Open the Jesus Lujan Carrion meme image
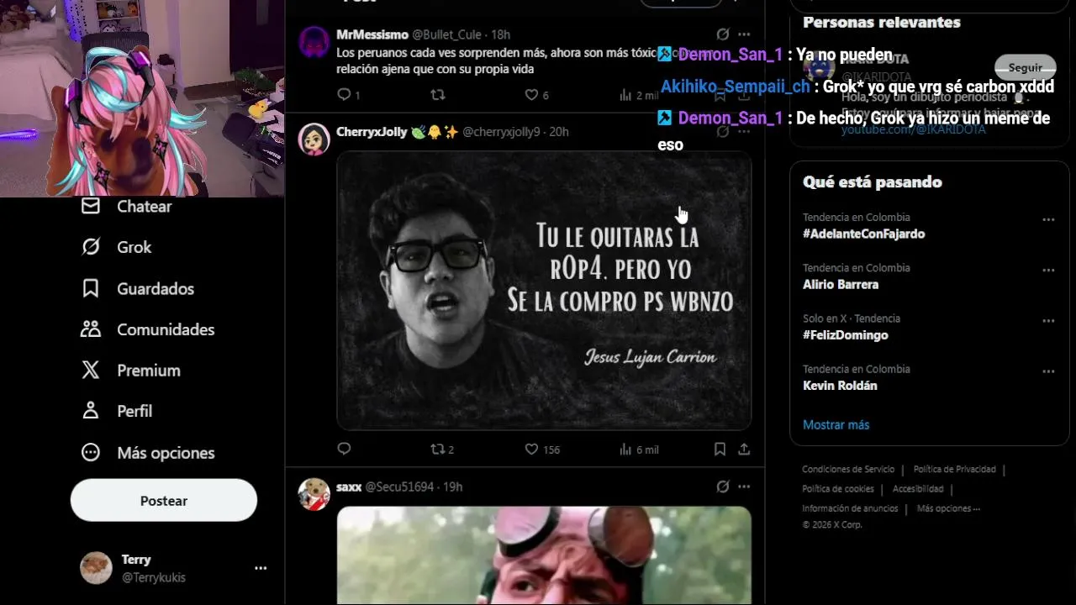 click(x=544, y=291)
